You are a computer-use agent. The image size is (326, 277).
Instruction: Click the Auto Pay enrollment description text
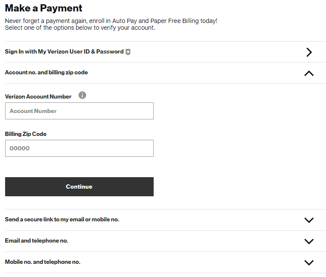click(x=111, y=21)
